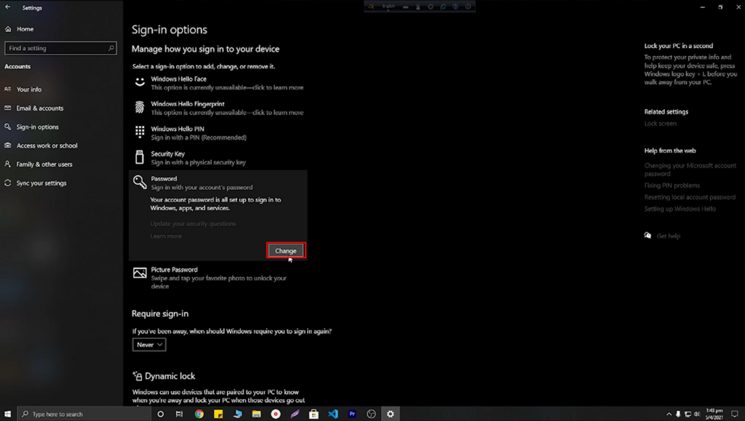Open Resetting local account password link

pos(690,197)
